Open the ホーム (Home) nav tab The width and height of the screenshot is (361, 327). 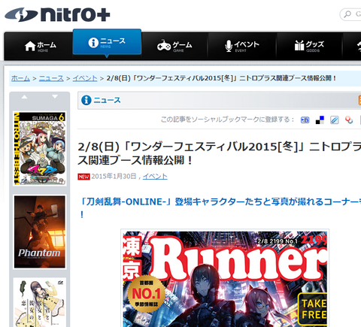(x=38, y=46)
